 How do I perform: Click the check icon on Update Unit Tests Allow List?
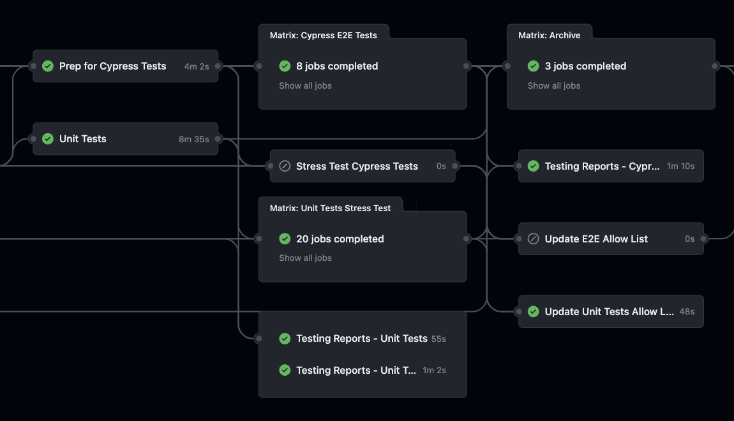[533, 311]
